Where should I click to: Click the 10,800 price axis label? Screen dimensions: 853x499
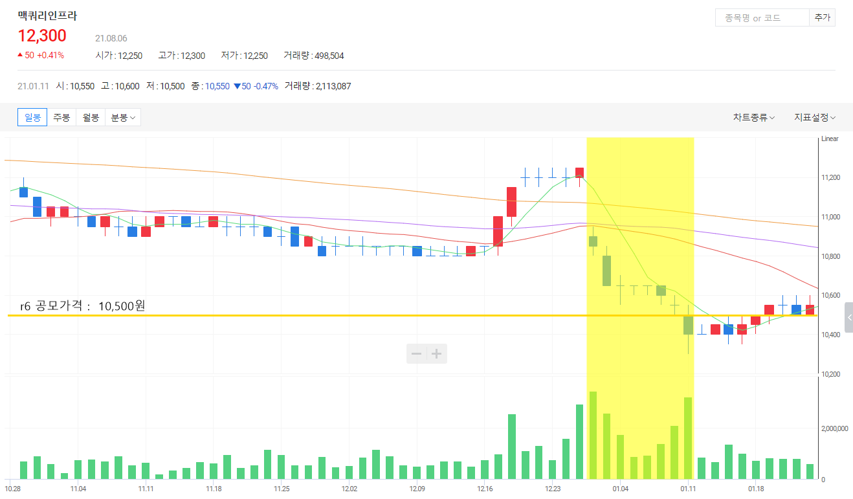pyautogui.click(x=830, y=256)
